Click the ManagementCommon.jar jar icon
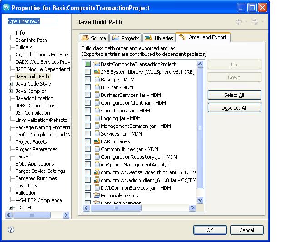The height and width of the screenshot is (242, 291). coord(97,126)
